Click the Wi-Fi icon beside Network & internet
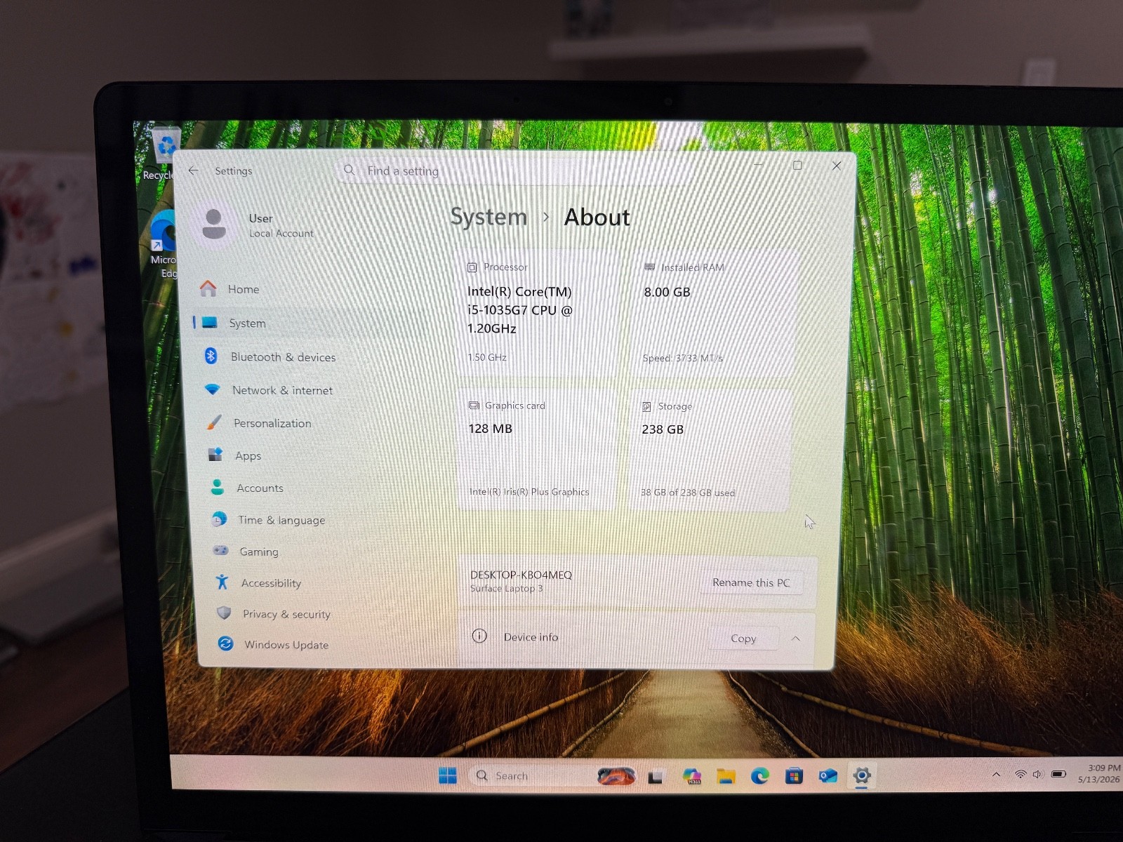This screenshot has width=1123, height=842. (x=212, y=389)
